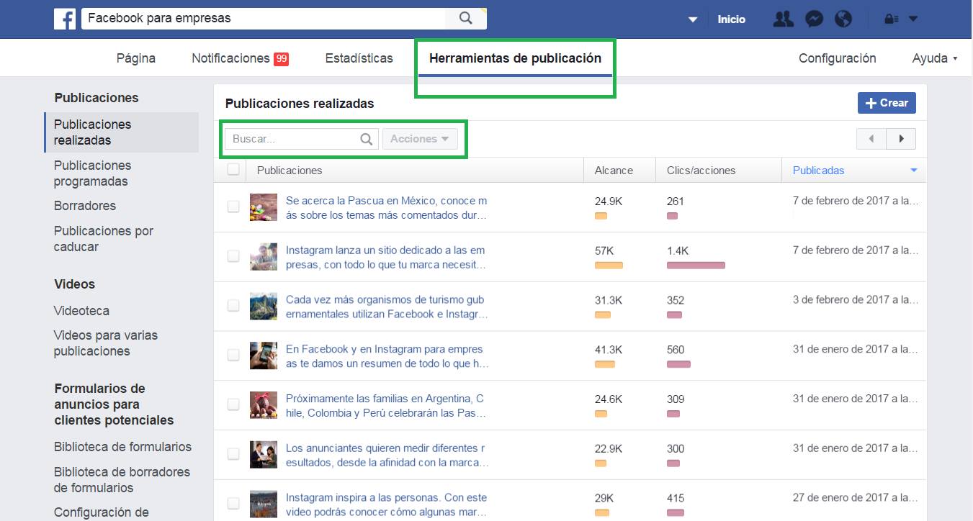The height and width of the screenshot is (521, 973).
Task: Click the privacy shortcuts lock icon
Action: (892, 19)
